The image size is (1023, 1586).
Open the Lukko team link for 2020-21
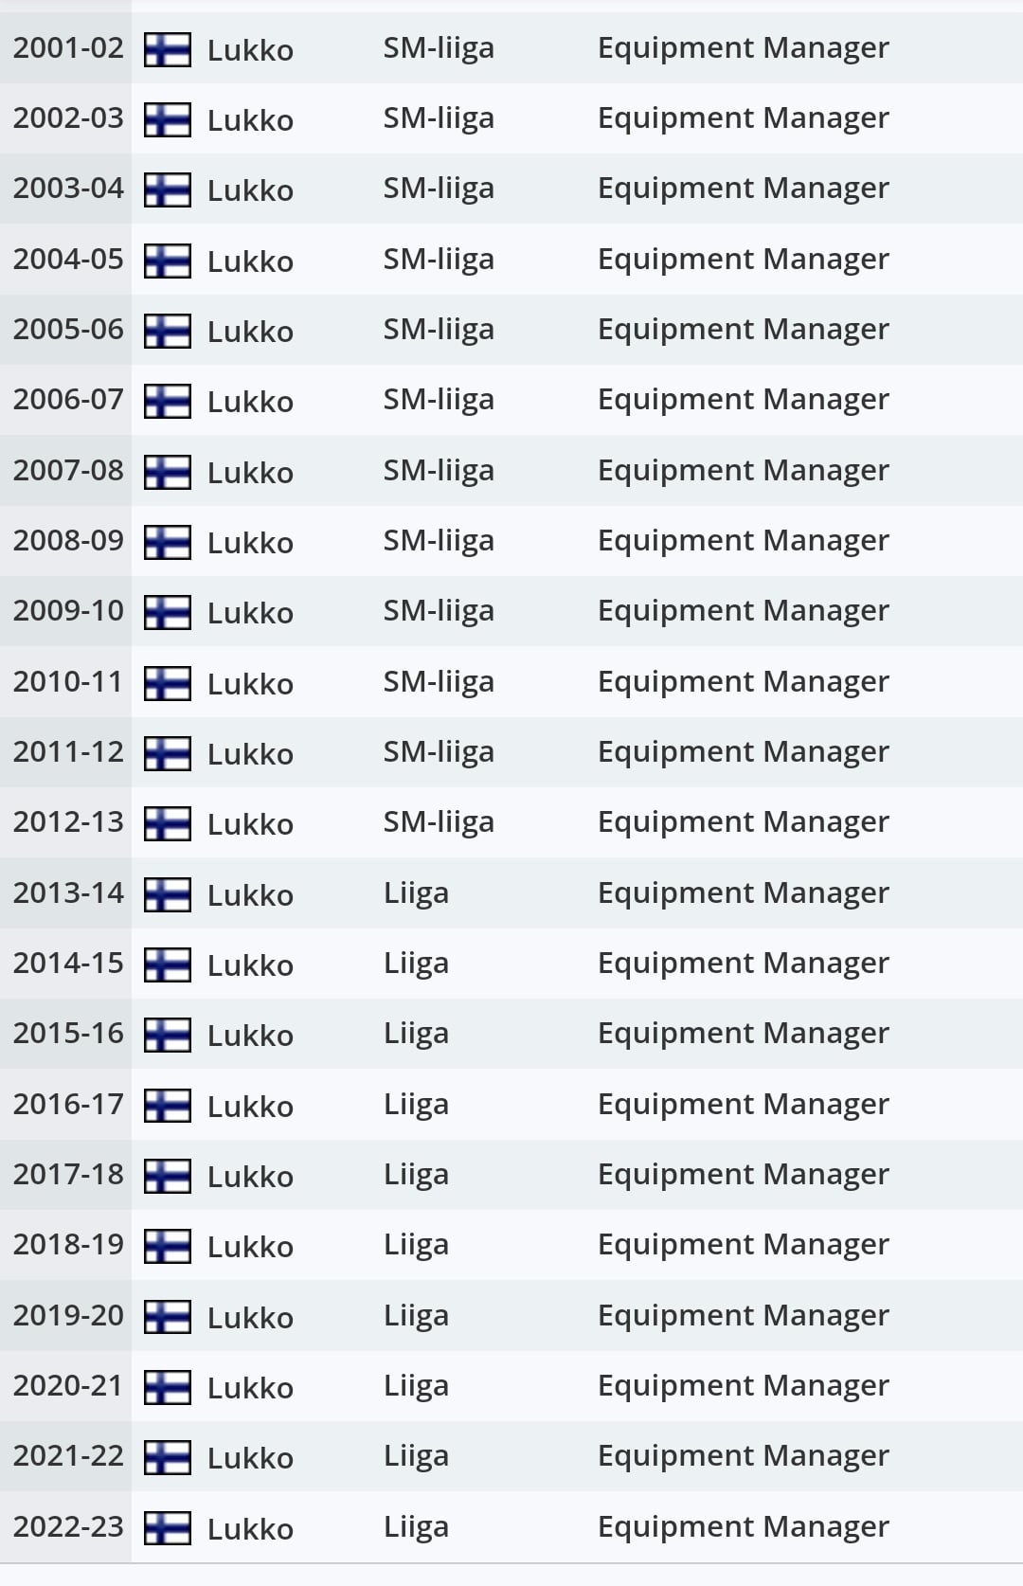(250, 1388)
